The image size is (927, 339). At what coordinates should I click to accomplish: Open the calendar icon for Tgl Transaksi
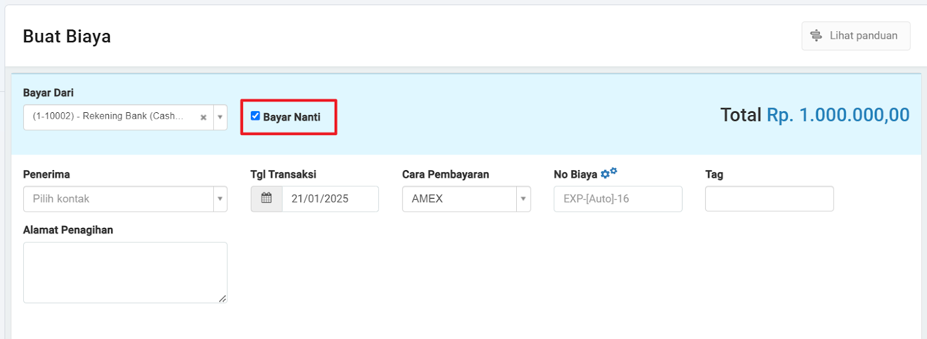point(267,198)
